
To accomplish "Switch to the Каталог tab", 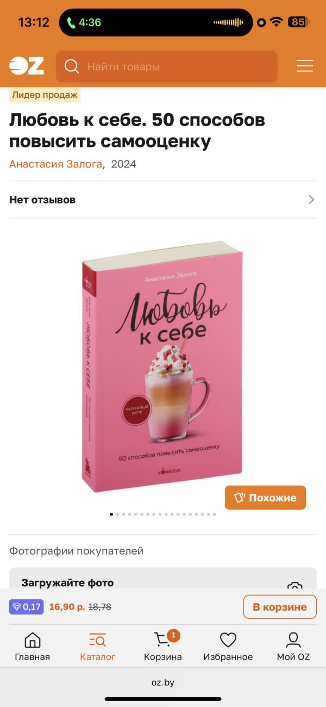I will click(98, 646).
